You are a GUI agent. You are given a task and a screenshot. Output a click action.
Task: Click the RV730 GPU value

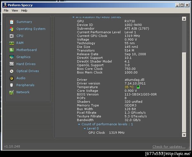click(x=130, y=21)
